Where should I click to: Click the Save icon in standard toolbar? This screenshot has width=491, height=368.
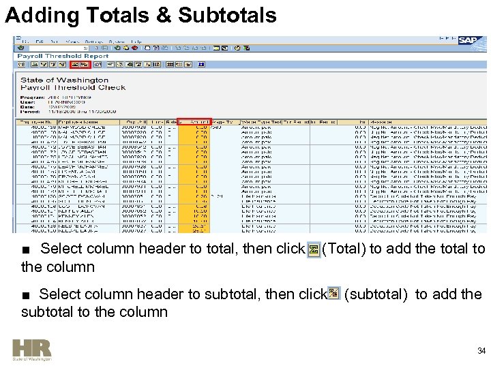point(105,48)
